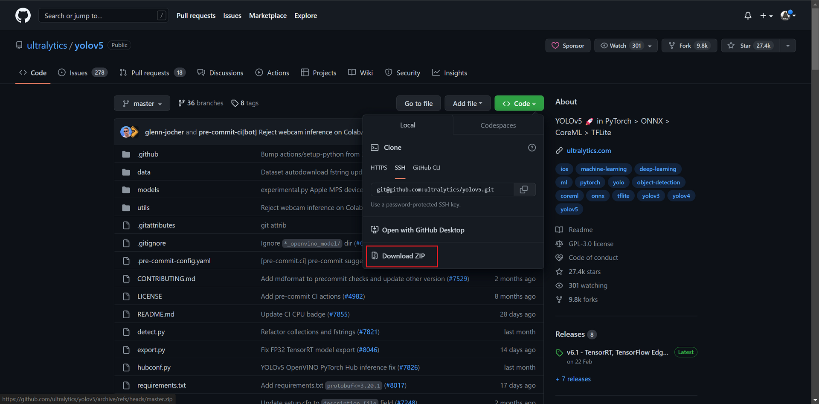Open the master branch dropdown

[x=142, y=103]
